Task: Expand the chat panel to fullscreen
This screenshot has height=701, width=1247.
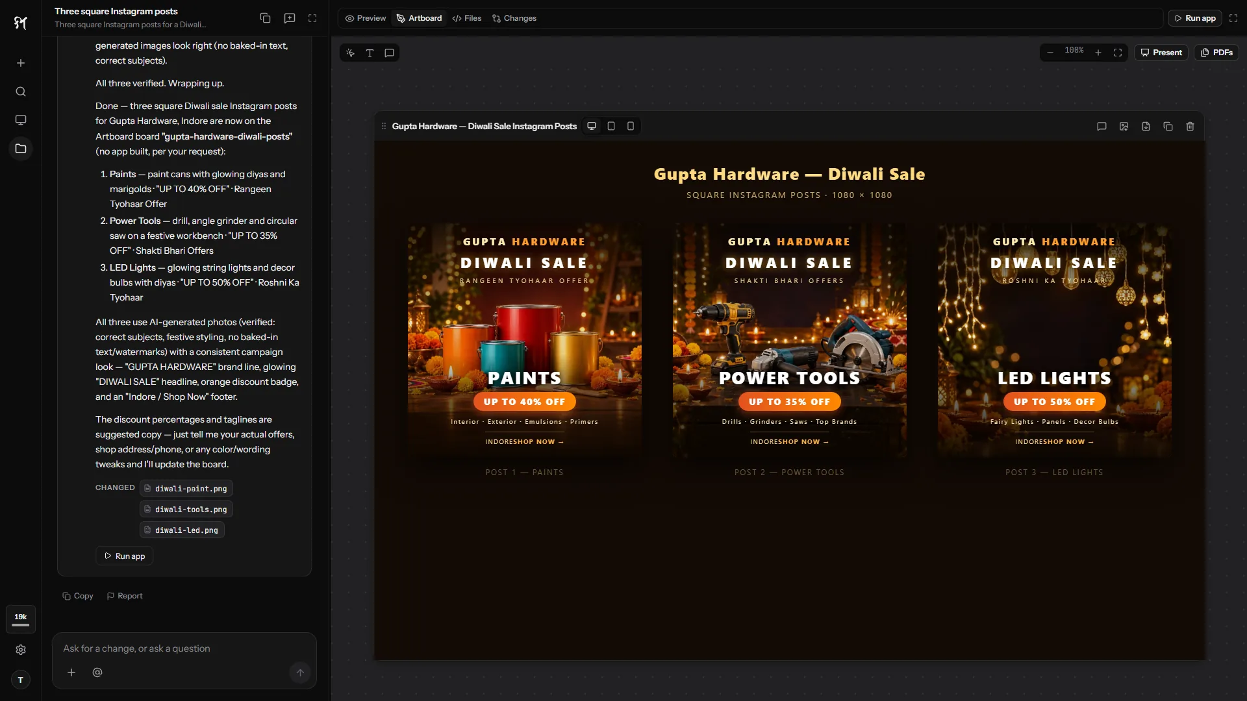Action: click(312, 18)
